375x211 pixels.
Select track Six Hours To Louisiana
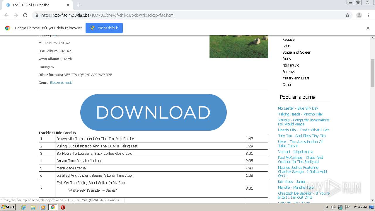[94, 153]
